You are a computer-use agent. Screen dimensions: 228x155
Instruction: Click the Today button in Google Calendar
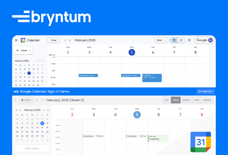pos(54,40)
